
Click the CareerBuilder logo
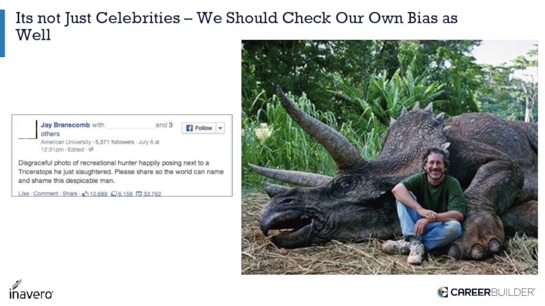(x=486, y=292)
